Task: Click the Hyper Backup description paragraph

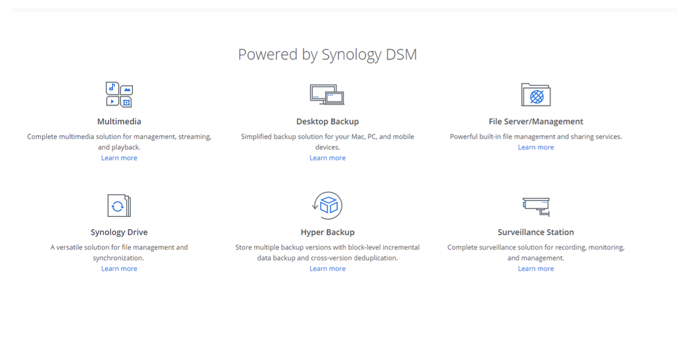Action: point(328,253)
